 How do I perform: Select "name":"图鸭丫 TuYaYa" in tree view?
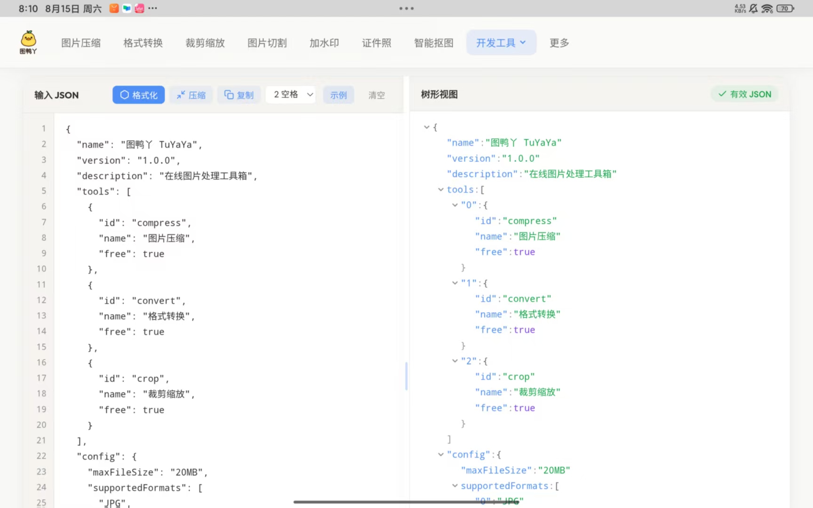[504, 143]
